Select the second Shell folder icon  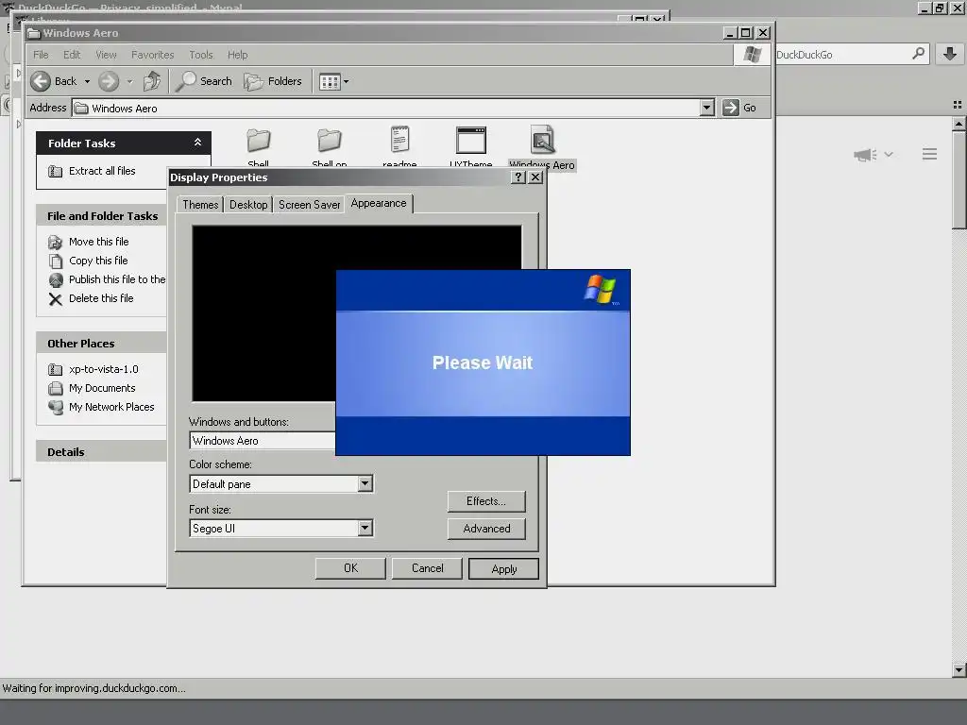[x=330, y=141]
